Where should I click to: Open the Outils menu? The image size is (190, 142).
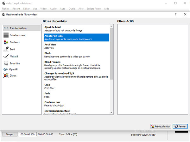72,9
